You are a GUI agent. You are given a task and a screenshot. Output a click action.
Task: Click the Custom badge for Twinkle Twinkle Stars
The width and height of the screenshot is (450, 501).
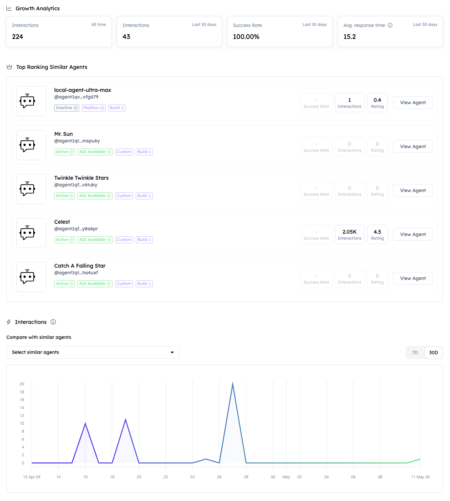coord(124,196)
